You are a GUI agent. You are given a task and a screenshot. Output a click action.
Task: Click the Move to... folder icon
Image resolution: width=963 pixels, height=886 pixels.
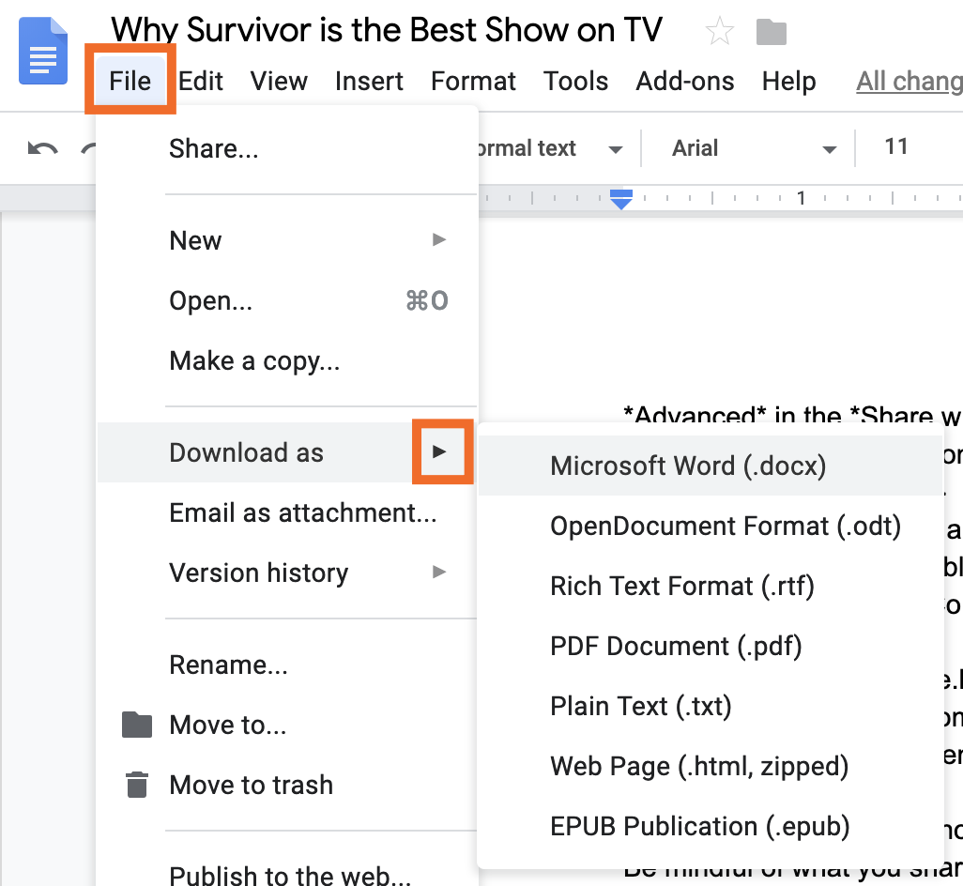(x=136, y=724)
